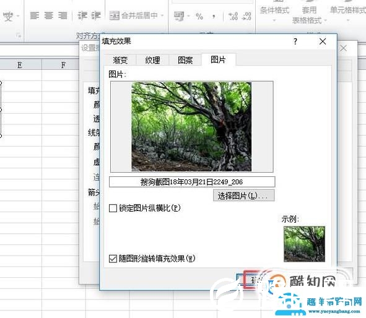Viewport: 366px width, 318px height.
Task: Click the 示例 sample thumbnail
Action: (x=304, y=244)
